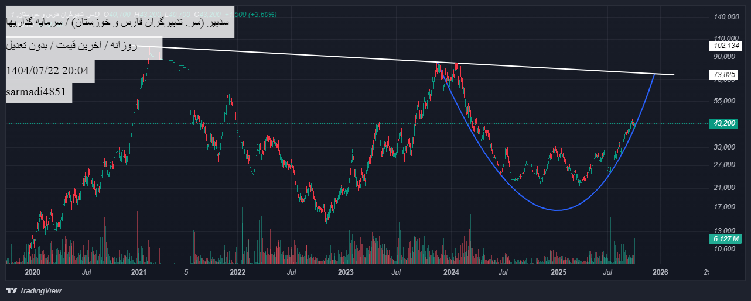Select the 102,134 trendline price label
Screen dimensions: 751x301
pos(725,45)
